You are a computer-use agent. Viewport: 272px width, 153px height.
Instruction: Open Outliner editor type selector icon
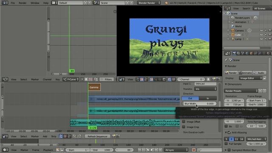pos(227,8)
